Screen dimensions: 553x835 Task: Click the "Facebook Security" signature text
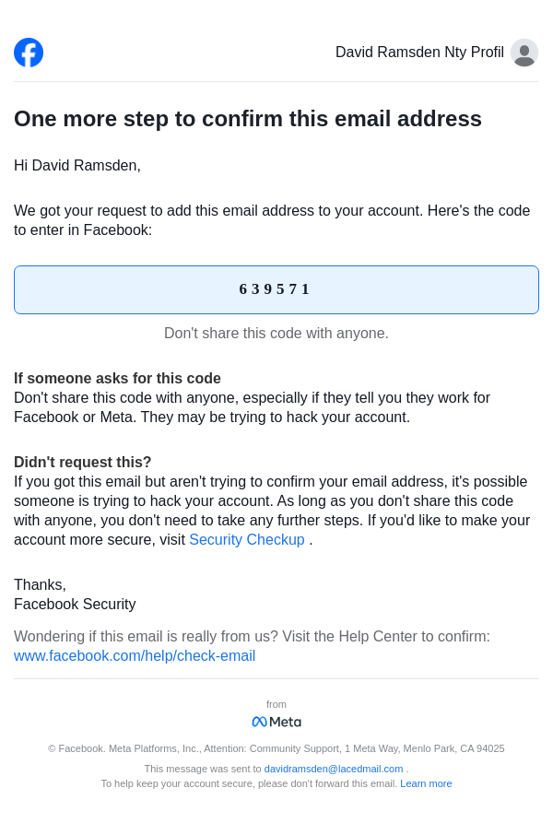tap(75, 605)
